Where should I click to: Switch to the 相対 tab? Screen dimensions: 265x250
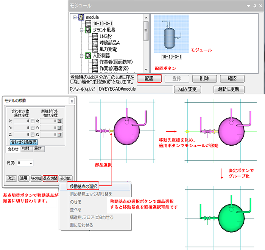point(26,149)
